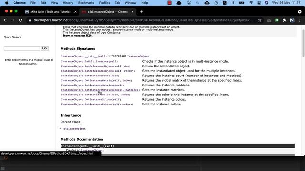Screen dimensions: 305x171
Task: Open the c4d.BaseObject parent class link
Action: [x=74, y=129]
